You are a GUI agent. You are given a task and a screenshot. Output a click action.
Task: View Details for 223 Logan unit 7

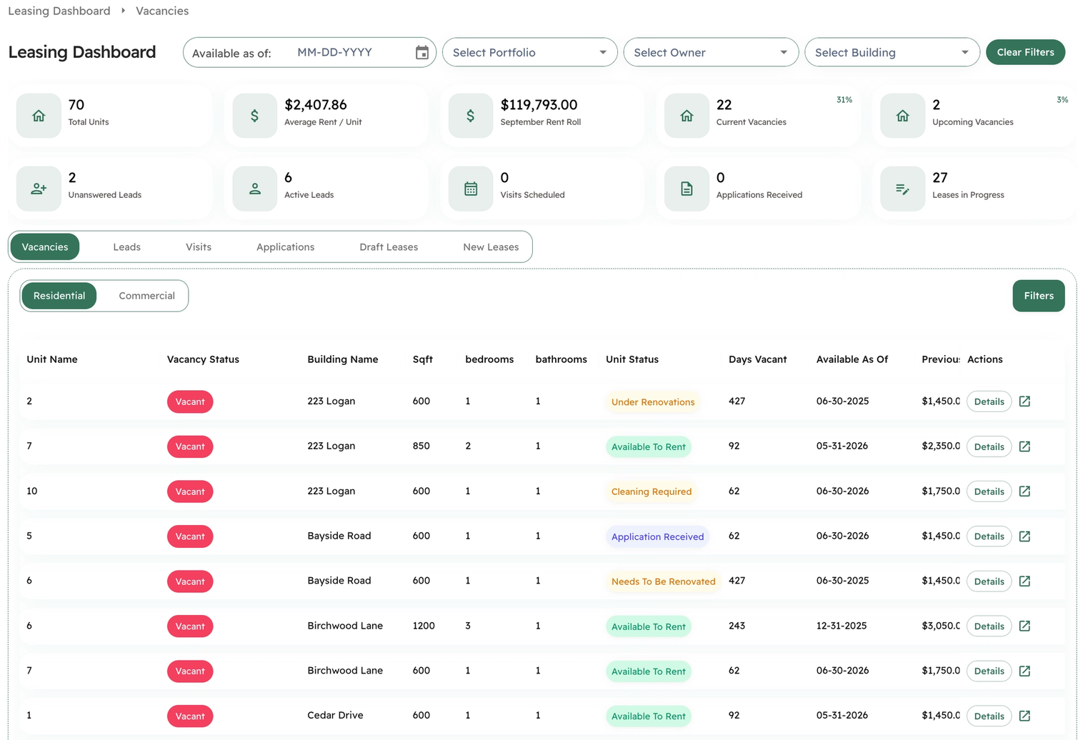click(x=989, y=446)
